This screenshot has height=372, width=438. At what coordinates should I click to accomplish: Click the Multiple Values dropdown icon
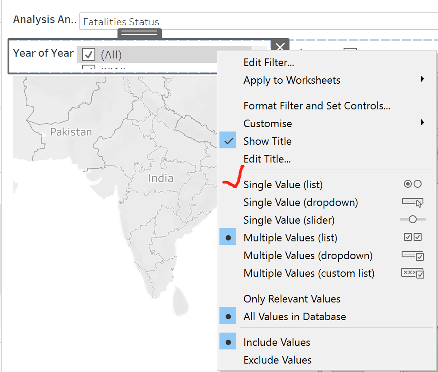(x=412, y=256)
